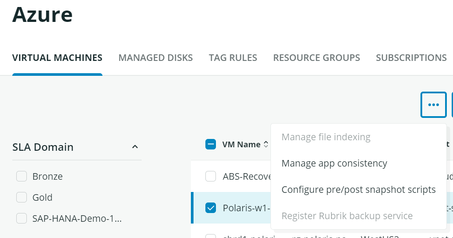This screenshot has width=453, height=238.
Task: Open the Polaris-w1 virtual machine name
Action: coord(246,208)
